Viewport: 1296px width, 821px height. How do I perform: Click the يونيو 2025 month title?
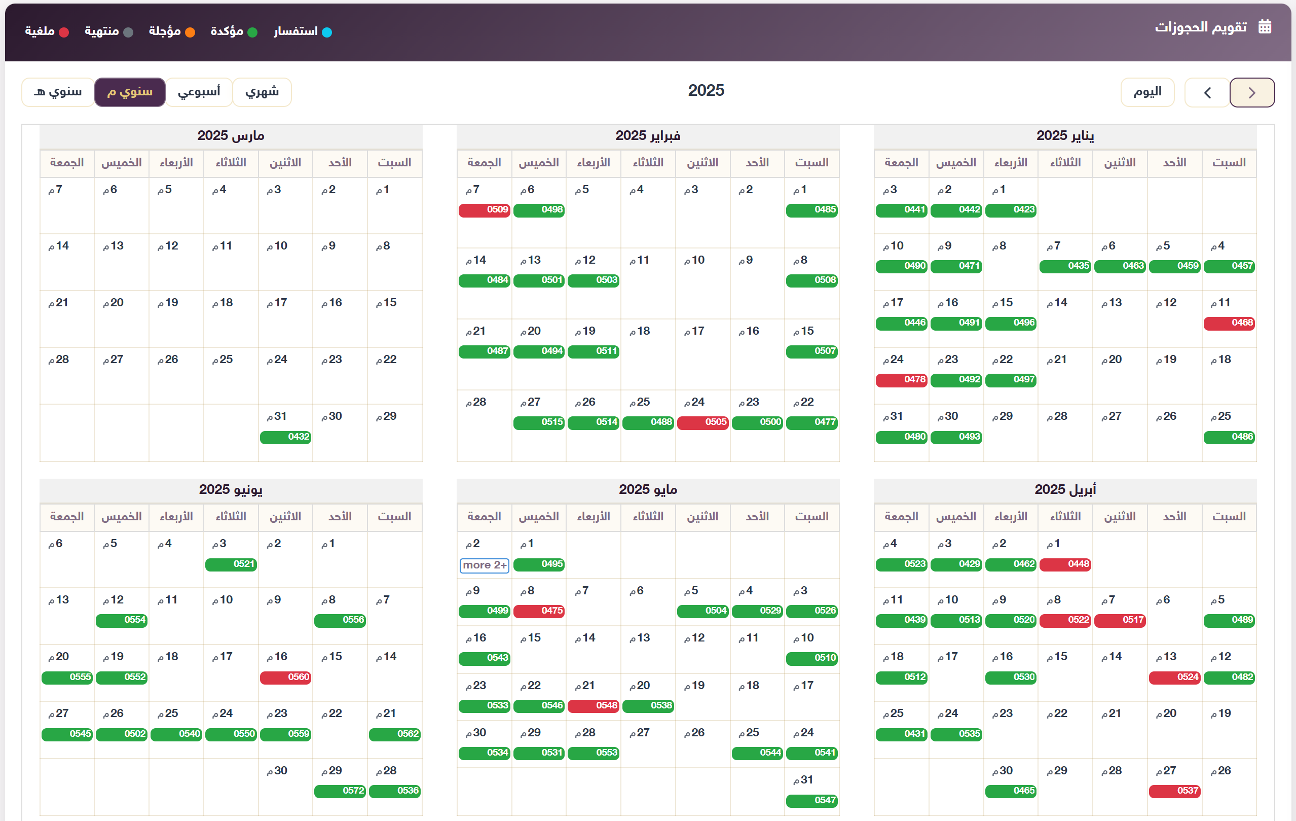(231, 489)
